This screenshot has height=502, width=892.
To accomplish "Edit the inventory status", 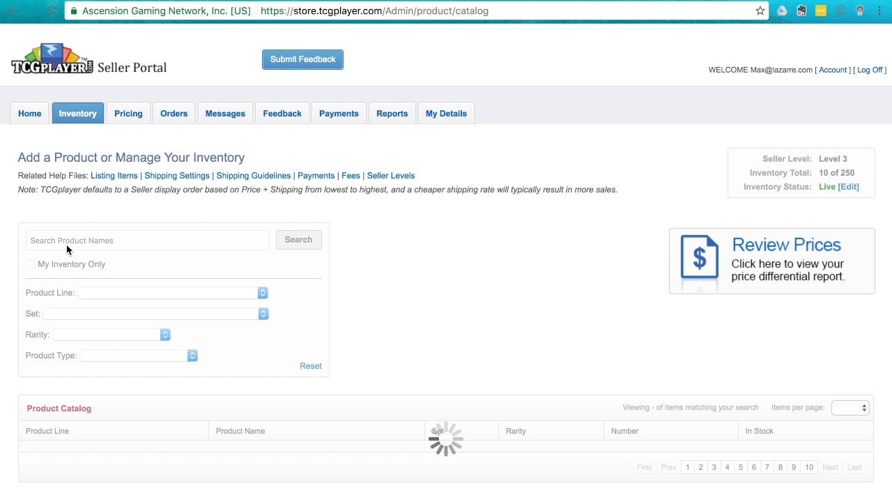I will tap(849, 187).
